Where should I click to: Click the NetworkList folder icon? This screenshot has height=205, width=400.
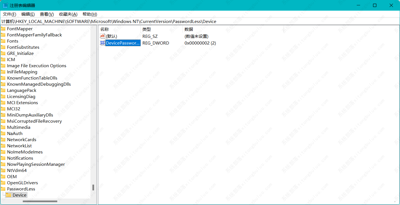coord(3,146)
